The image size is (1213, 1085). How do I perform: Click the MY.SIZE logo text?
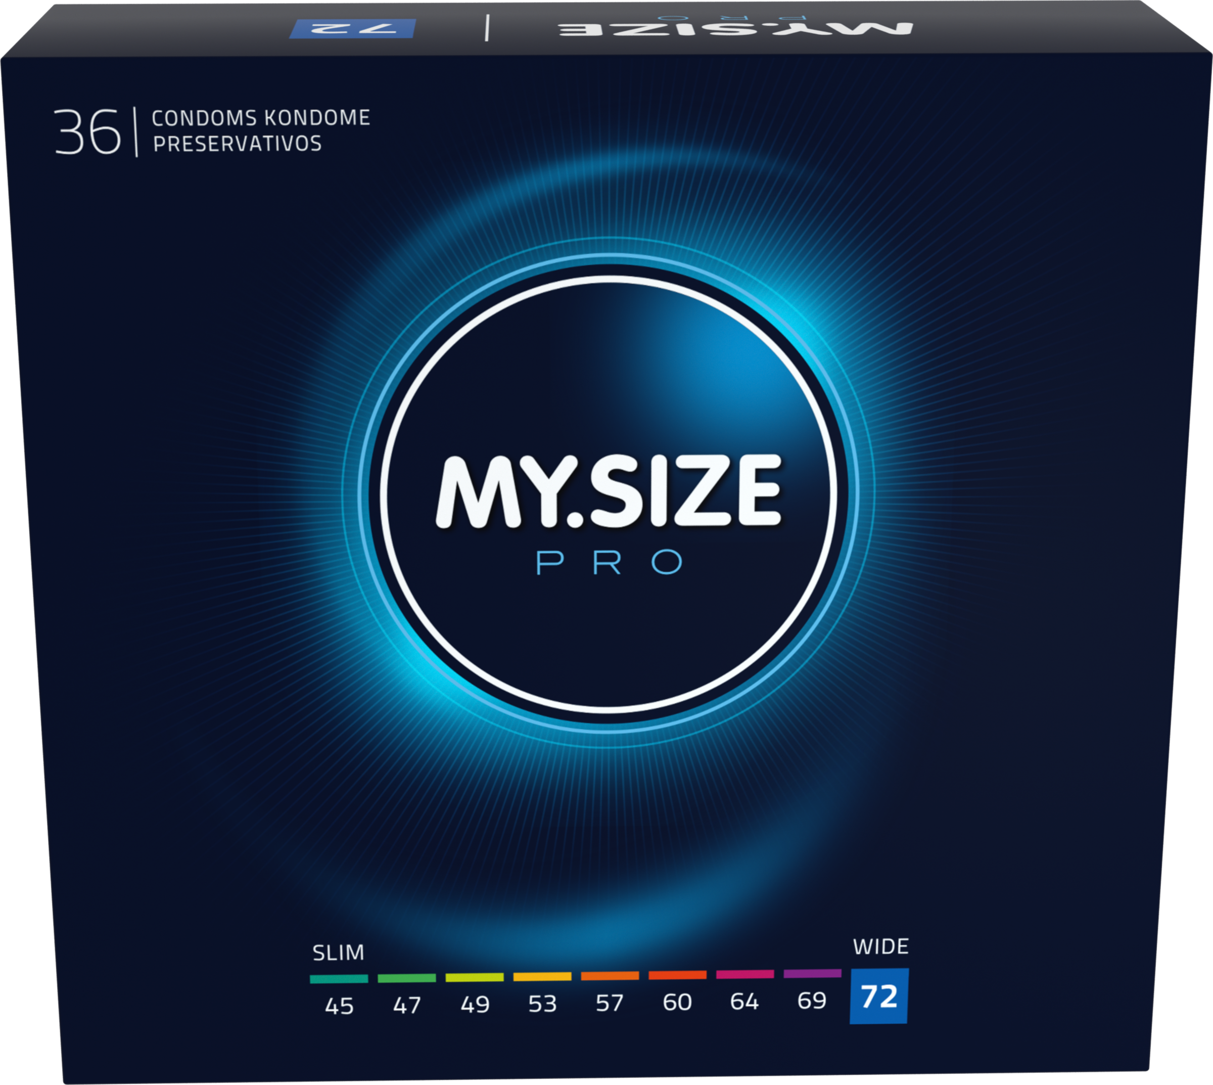coord(608,492)
